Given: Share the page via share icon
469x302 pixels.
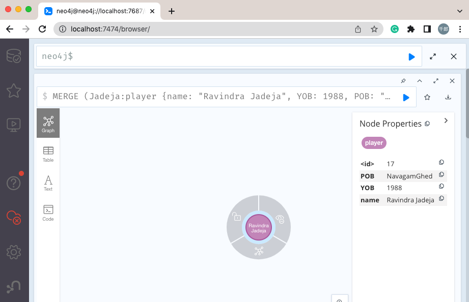Looking at the screenshot, I should (357, 29).
